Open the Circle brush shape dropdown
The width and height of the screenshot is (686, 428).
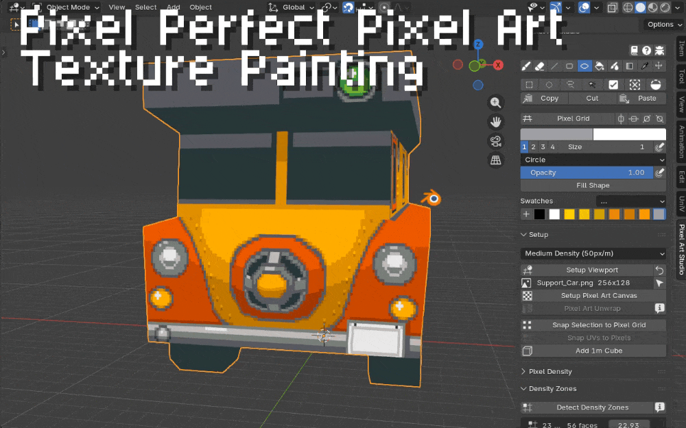point(593,160)
